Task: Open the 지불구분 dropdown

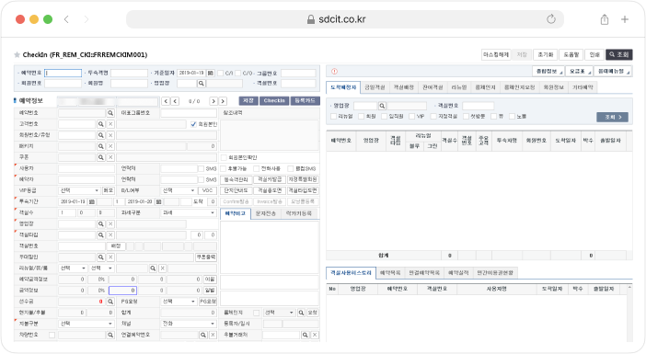Action: tap(87, 324)
